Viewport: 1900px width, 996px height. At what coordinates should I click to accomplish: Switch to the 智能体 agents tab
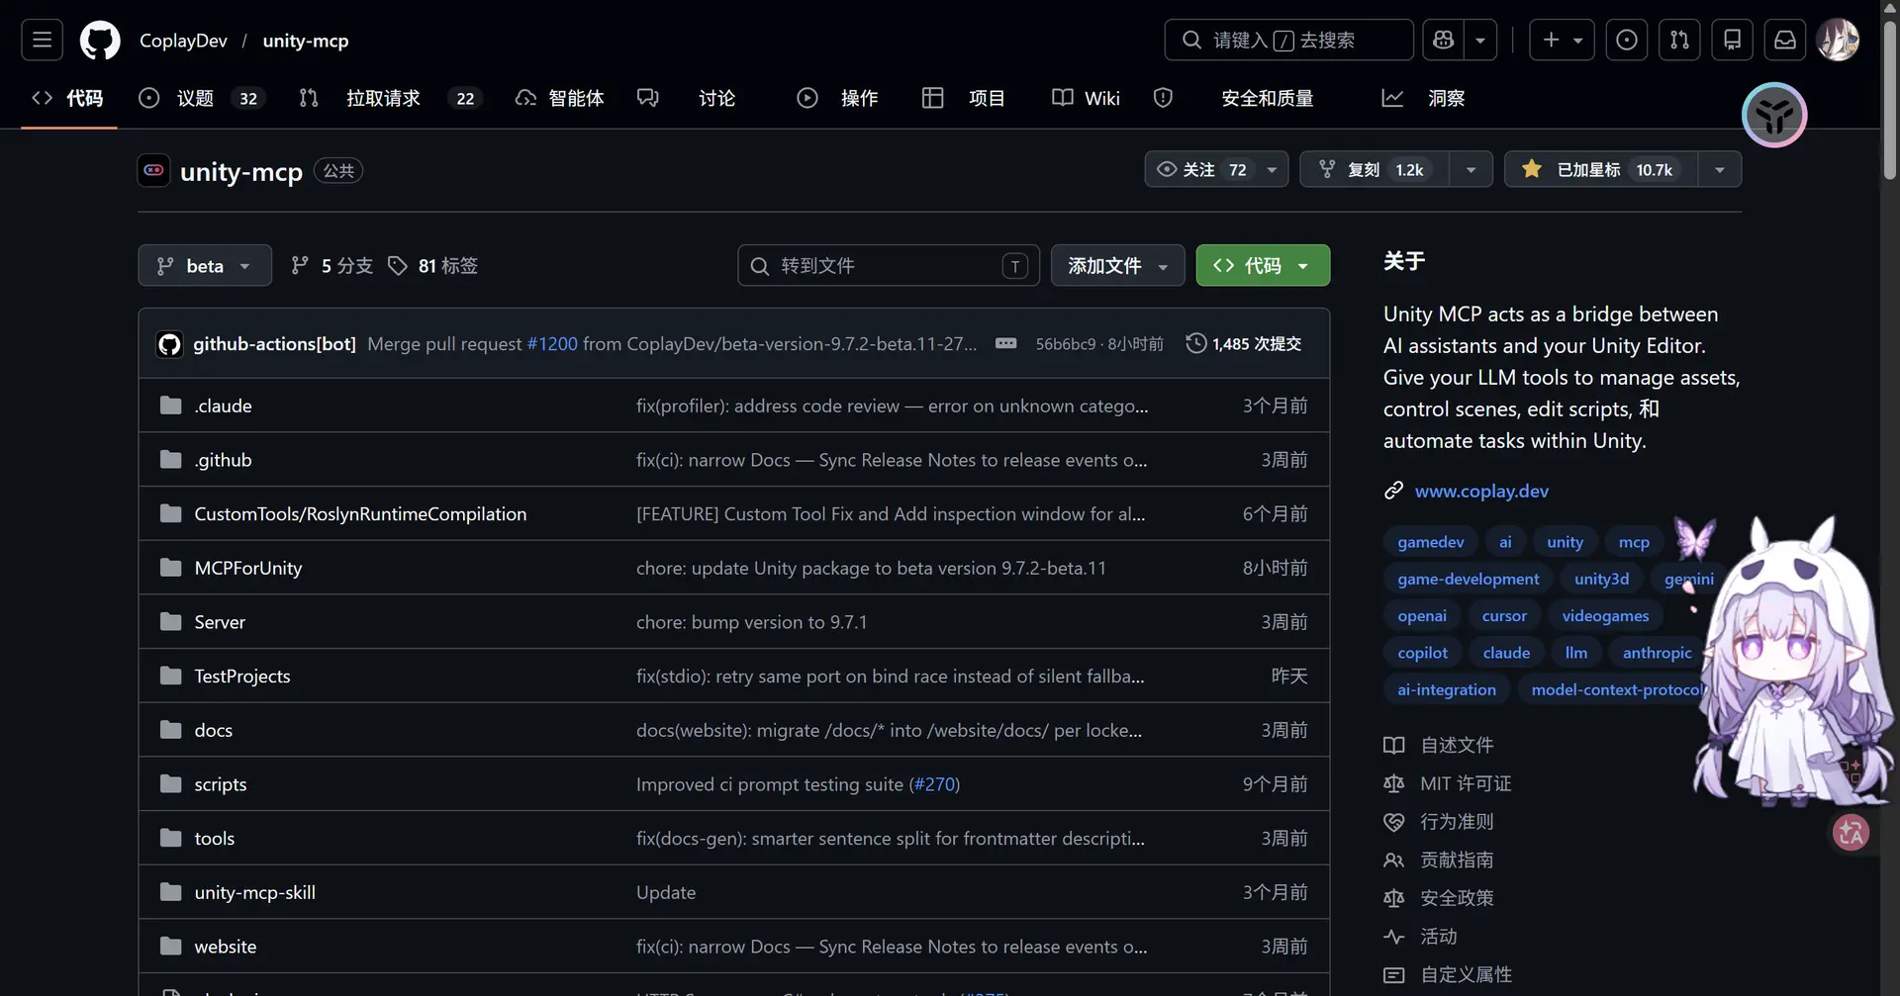560,98
